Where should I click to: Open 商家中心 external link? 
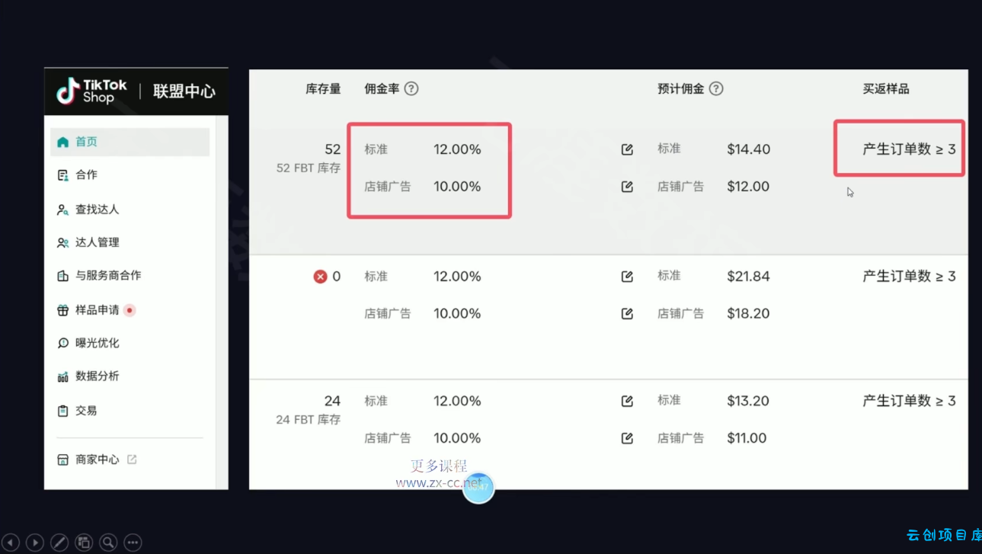[132, 460]
